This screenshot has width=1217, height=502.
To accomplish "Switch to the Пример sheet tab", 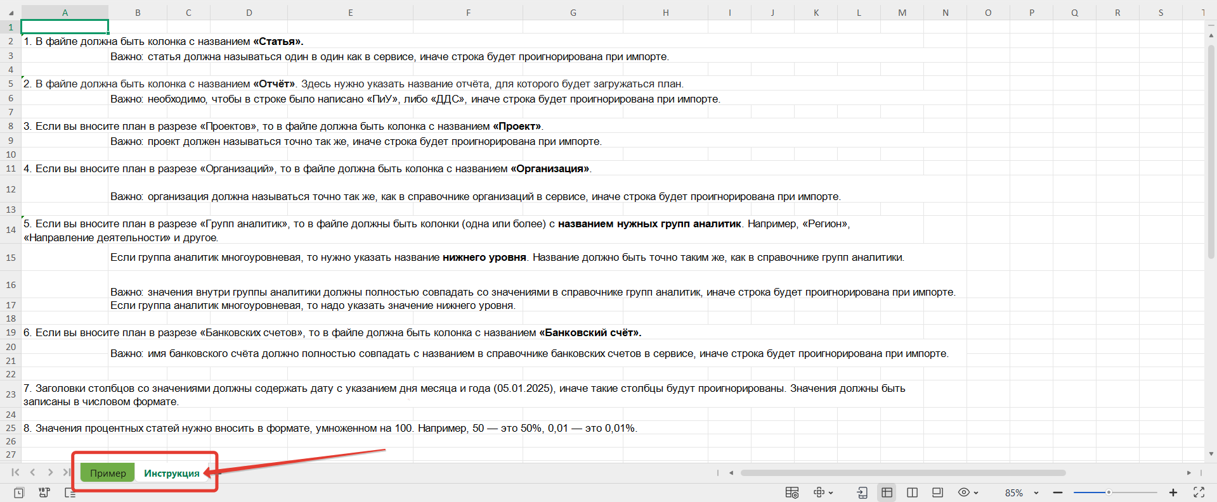I will point(108,473).
